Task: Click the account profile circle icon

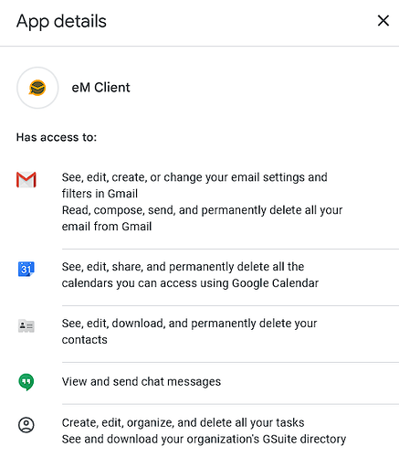Action: pyautogui.click(x=26, y=425)
